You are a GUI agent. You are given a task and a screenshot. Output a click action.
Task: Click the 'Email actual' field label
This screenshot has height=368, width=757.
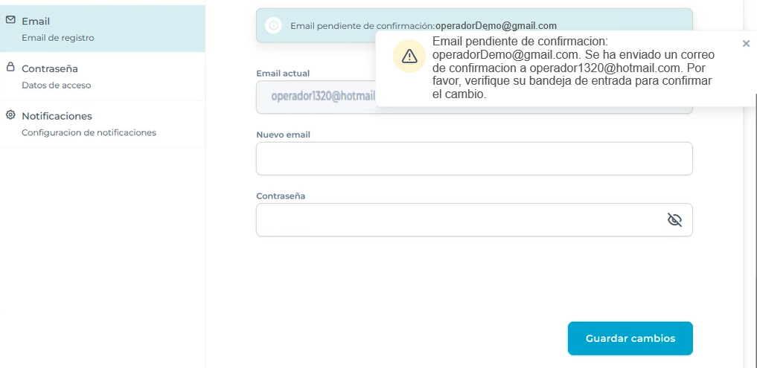pos(283,73)
